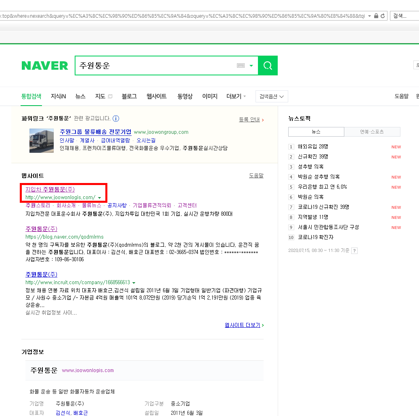
Task: Switch to the 블로그 tab
Action: pyautogui.click(x=129, y=96)
